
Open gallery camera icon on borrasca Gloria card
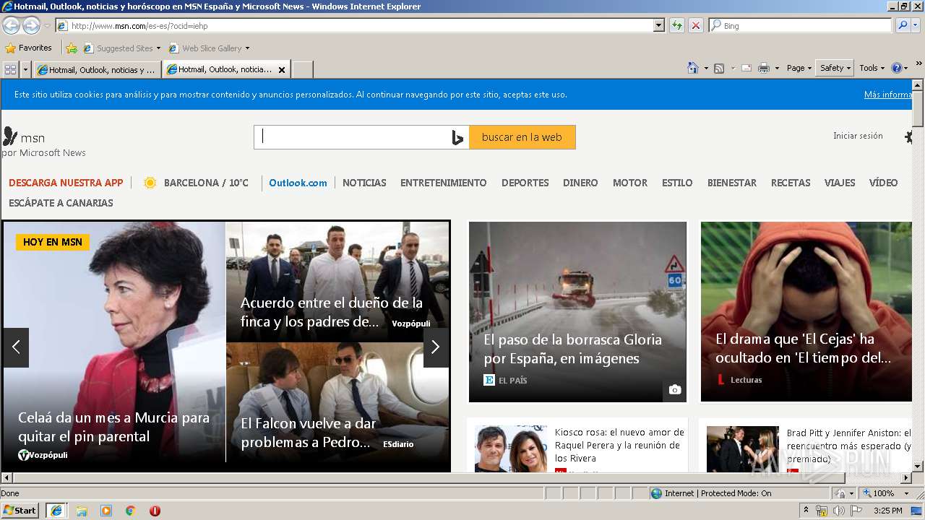pyautogui.click(x=674, y=390)
